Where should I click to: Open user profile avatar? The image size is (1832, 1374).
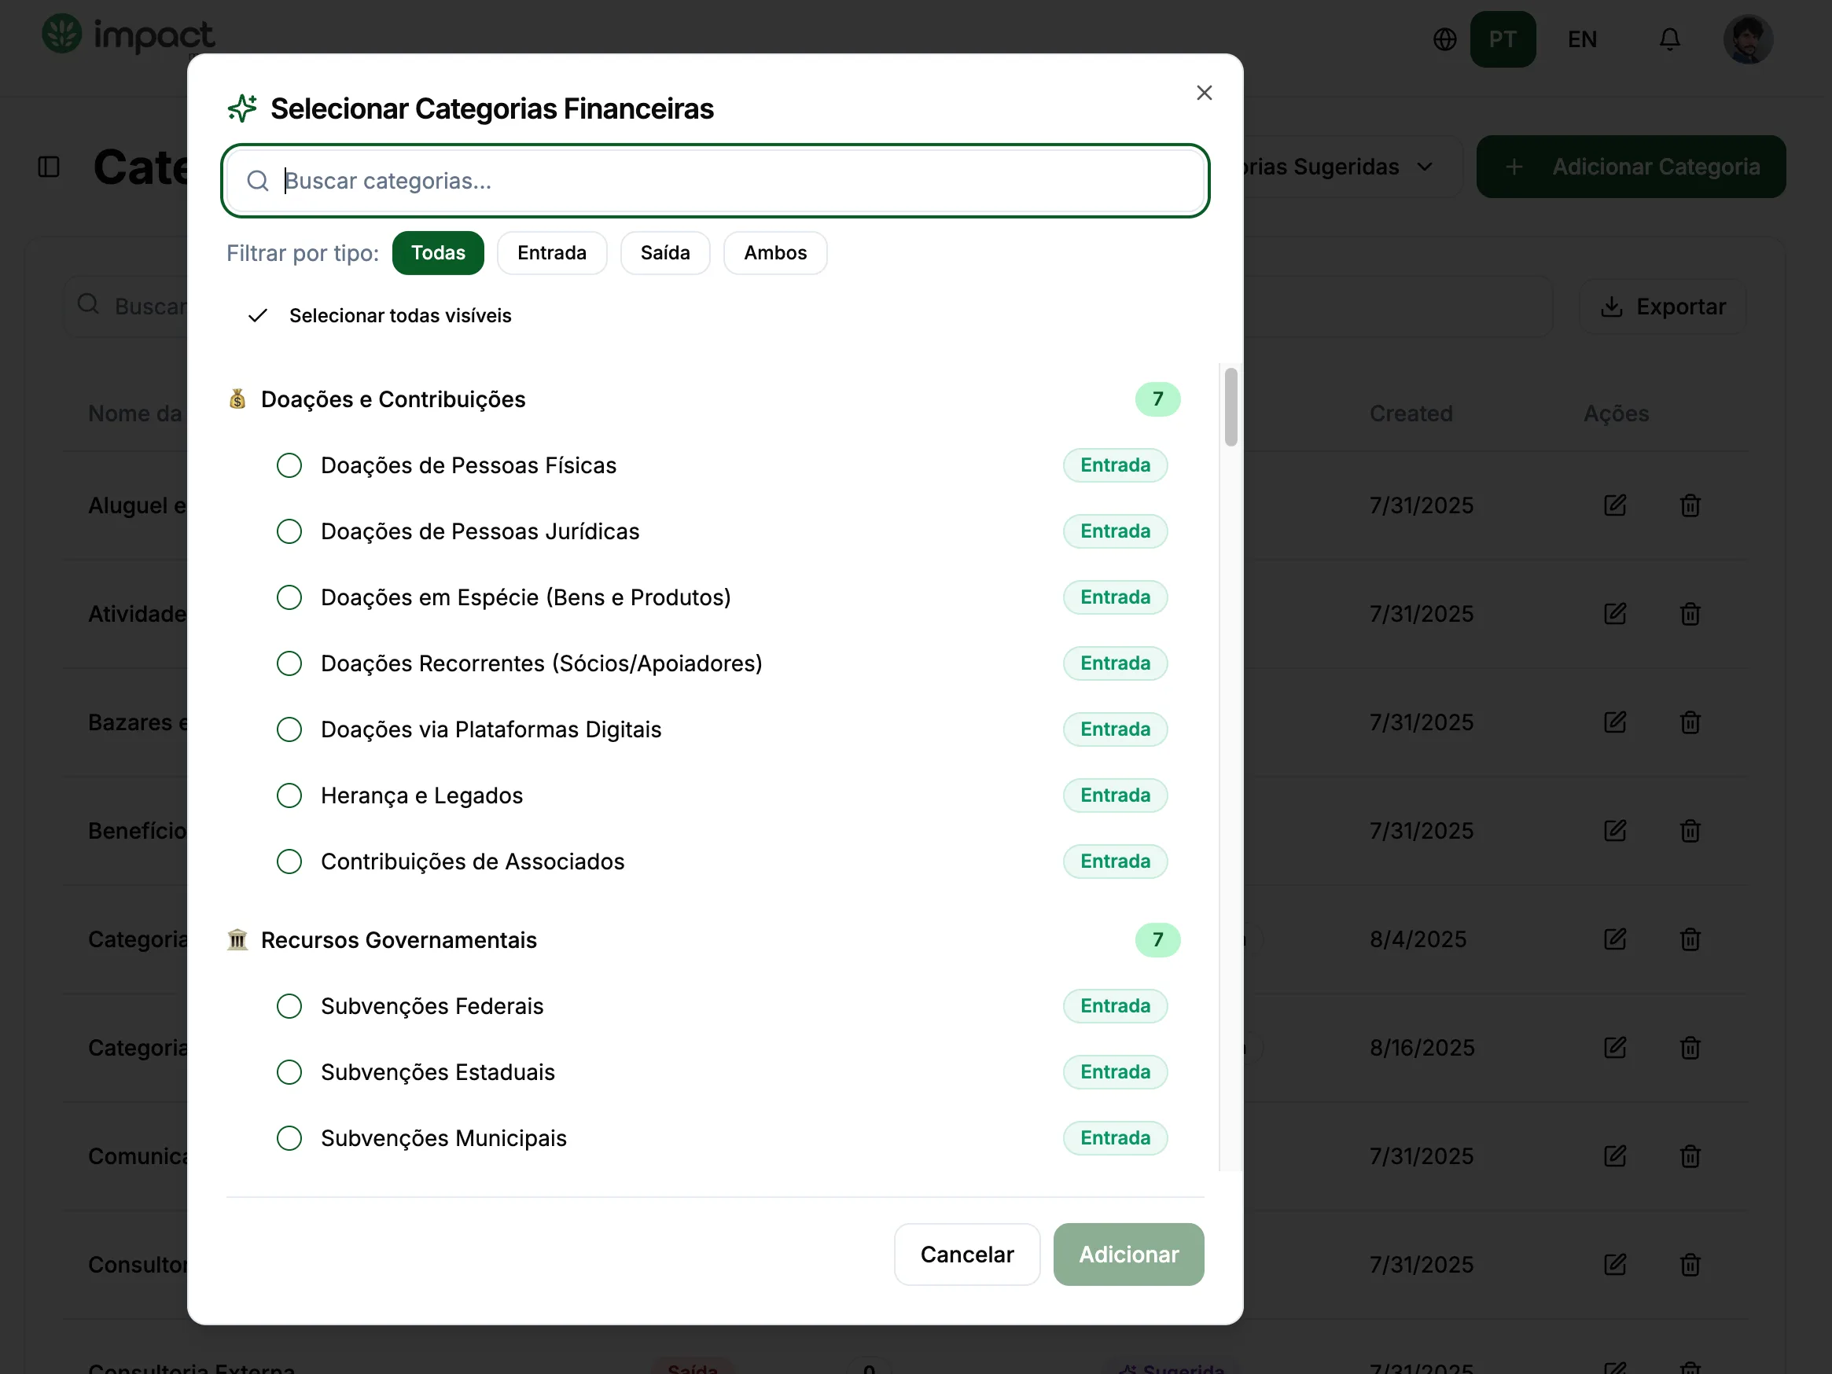click(x=1748, y=39)
